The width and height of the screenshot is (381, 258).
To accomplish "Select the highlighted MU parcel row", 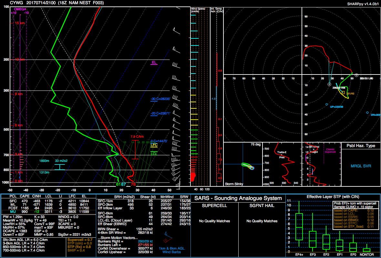I will pos(48,212).
